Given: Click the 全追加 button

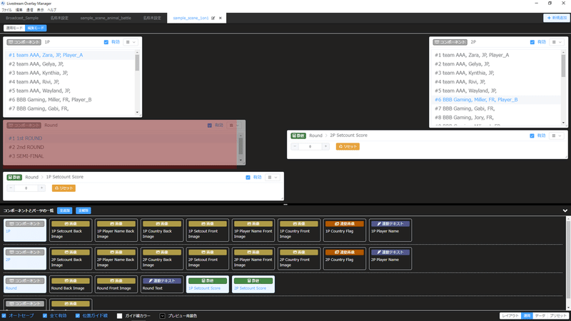Looking at the screenshot, I should 64,210.
